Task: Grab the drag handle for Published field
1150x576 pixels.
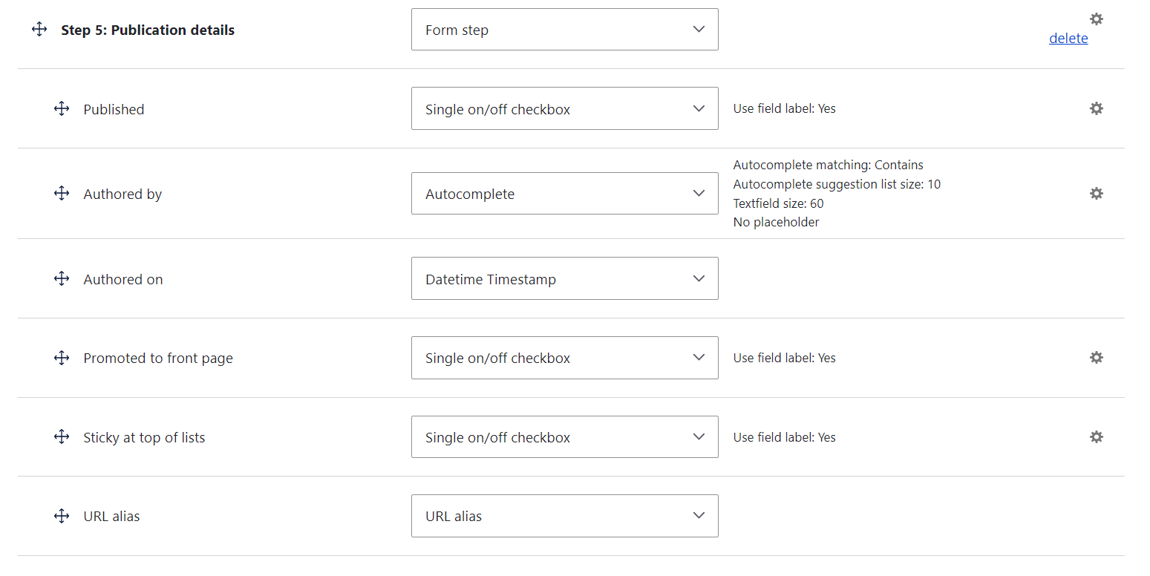Action: tap(62, 108)
